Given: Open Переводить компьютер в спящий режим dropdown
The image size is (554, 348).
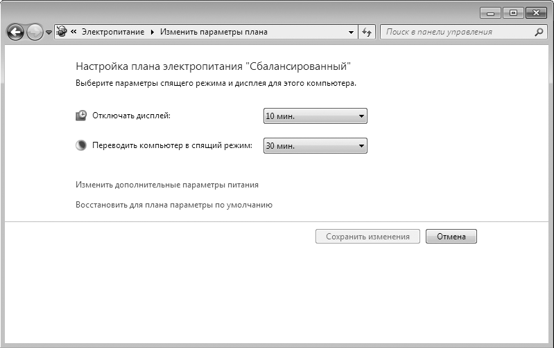Looking at the screenshot, I should pyautogui.click(x=315, y=145).
